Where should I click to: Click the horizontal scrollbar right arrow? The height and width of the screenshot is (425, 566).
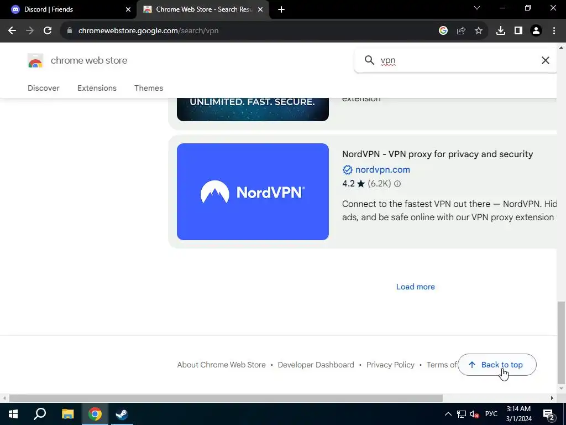552,398
